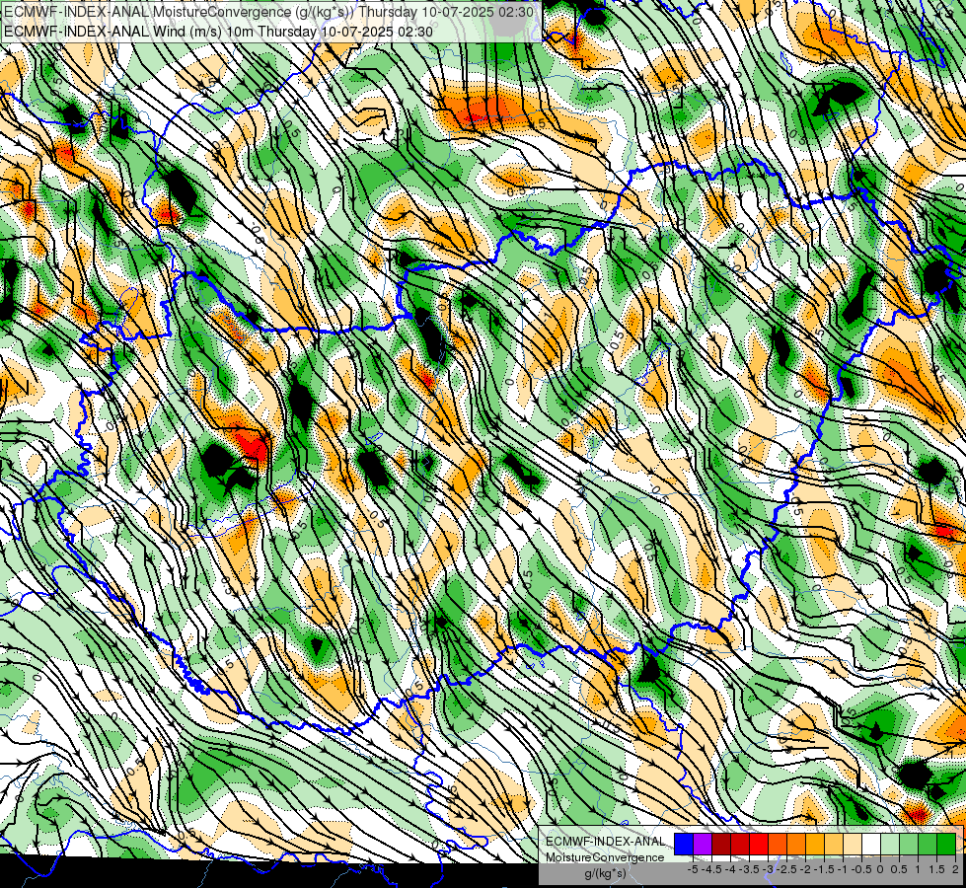Screen dimensions: 966x888
Task: Click the MoistureConvergence label in the legend
Action: (605, 857)
